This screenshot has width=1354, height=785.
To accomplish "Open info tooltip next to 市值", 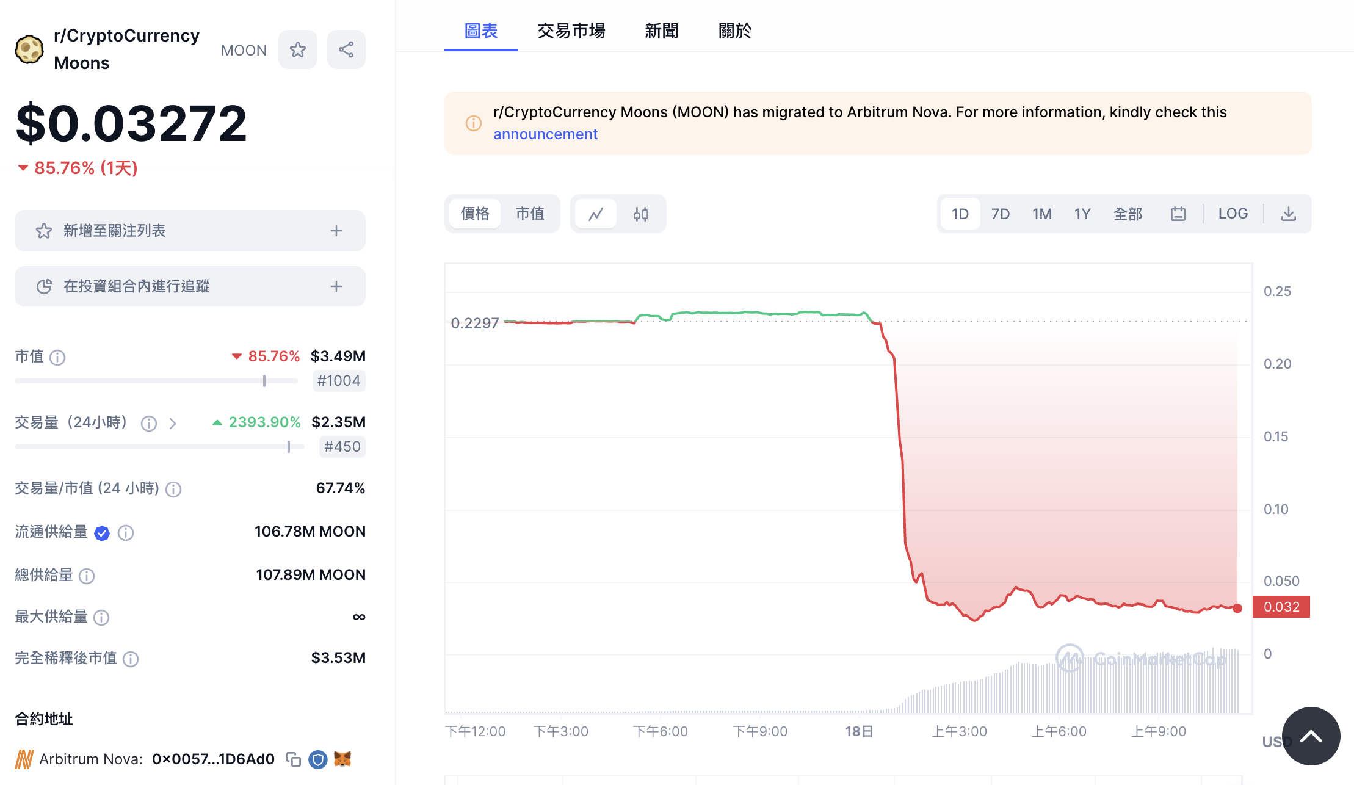I will click(x=57, y=357).
